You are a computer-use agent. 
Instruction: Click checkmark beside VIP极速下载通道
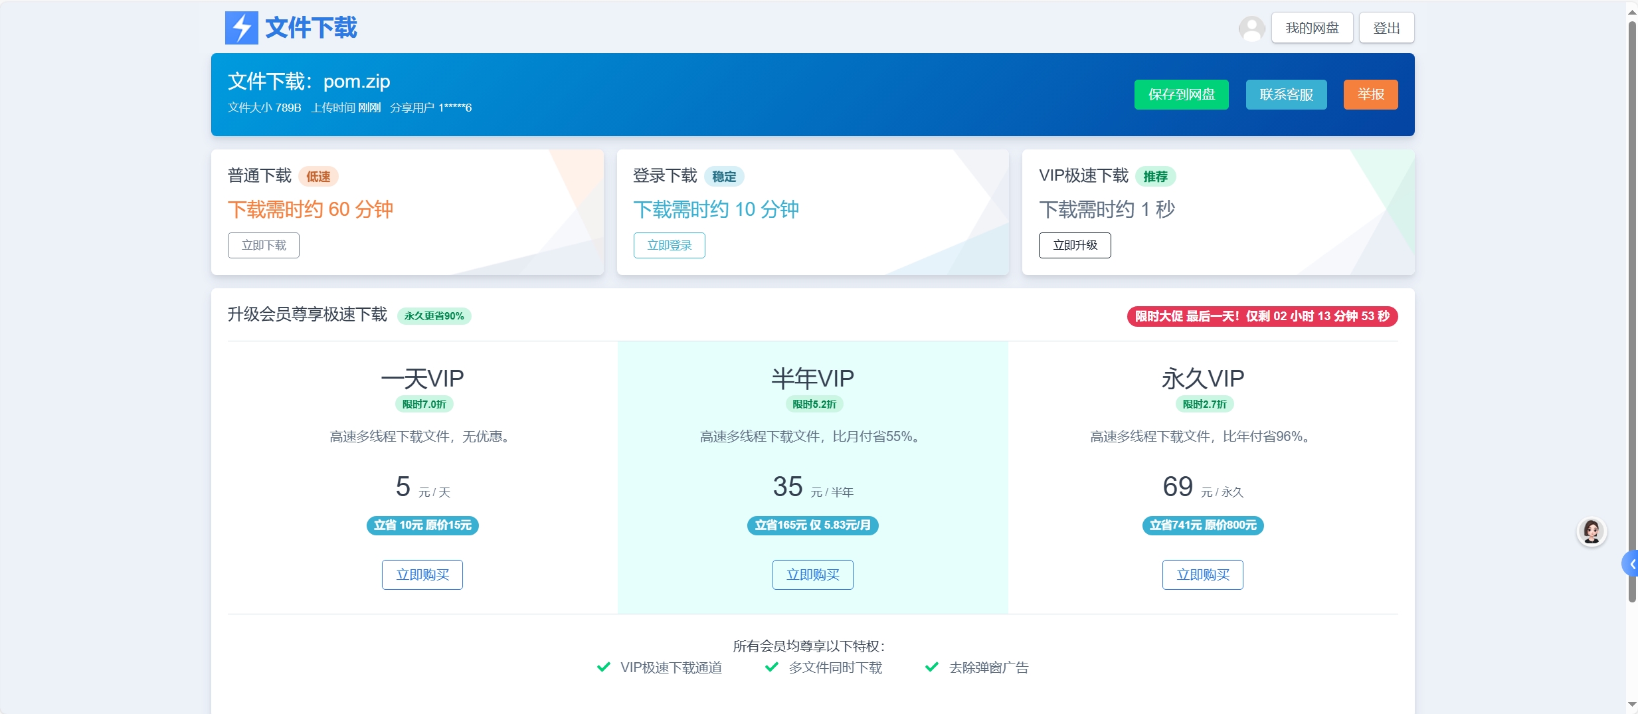(x=603, y=667)
